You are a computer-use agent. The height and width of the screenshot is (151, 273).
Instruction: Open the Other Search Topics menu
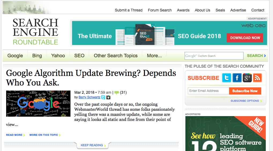115,56
